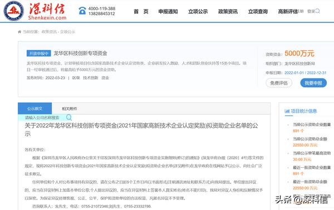Switch to the 相关附件 tab
This screenshot has height=210, width=334.
(x=70, y=109)
